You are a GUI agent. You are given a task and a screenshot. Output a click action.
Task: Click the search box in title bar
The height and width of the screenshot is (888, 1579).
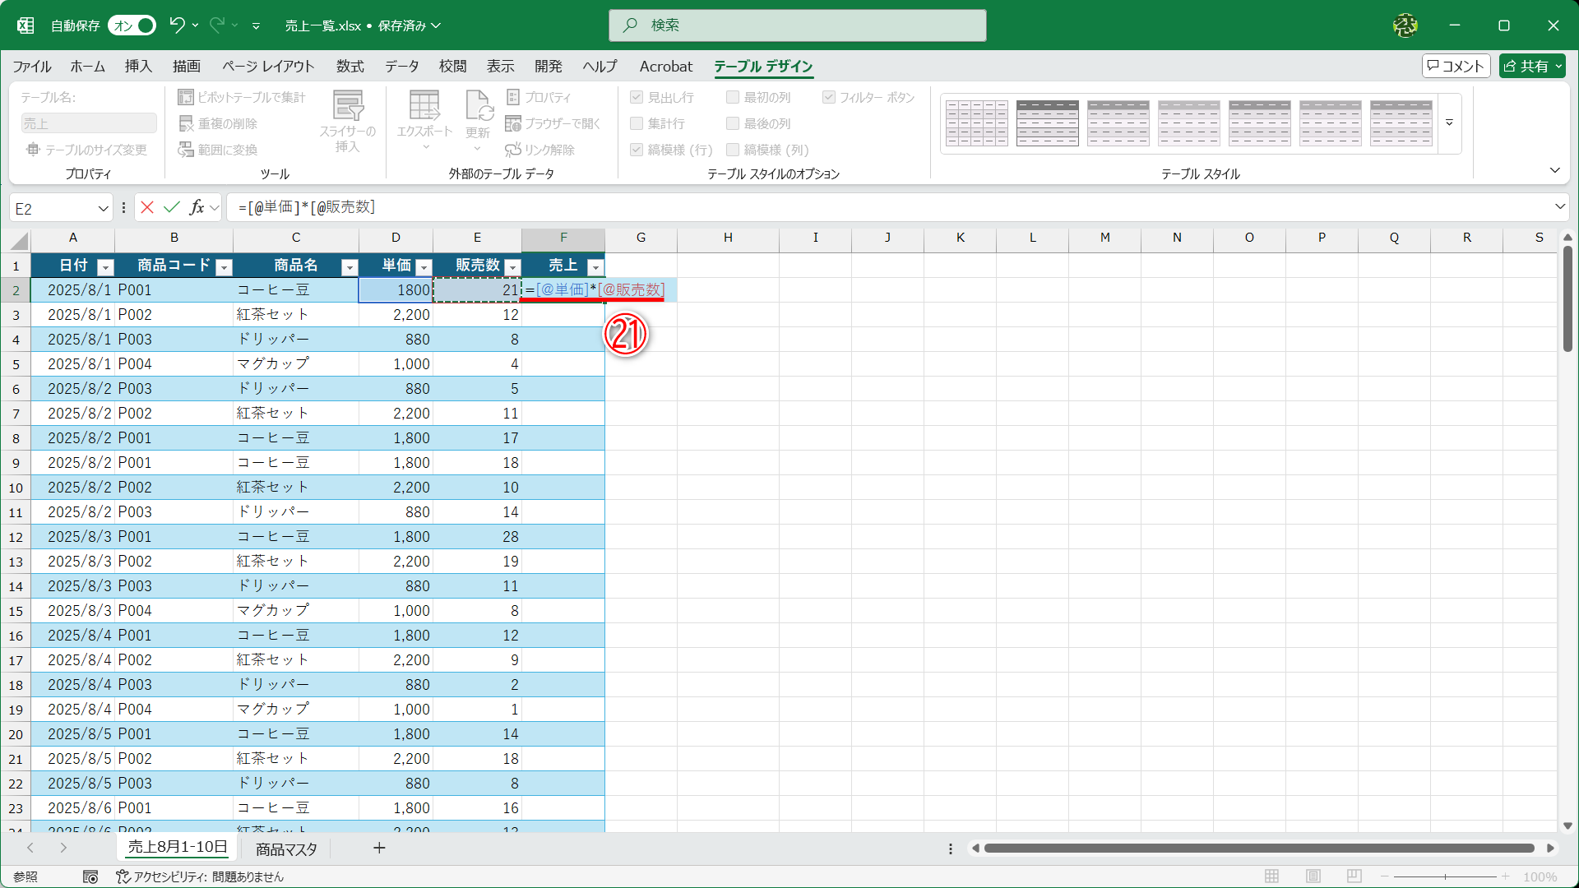click(x=797, y=25)
